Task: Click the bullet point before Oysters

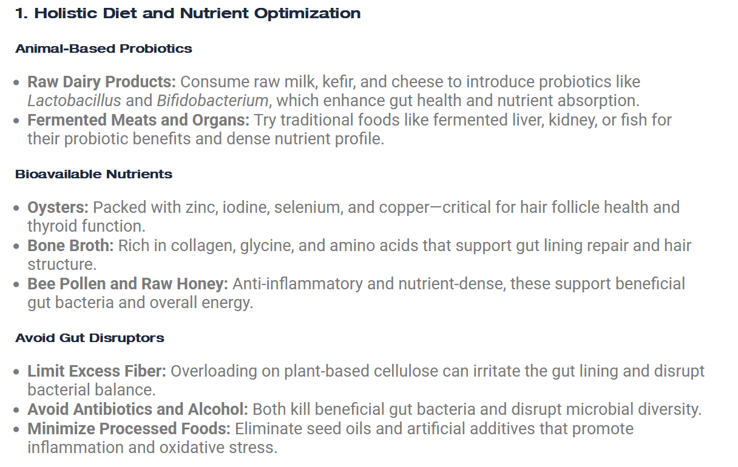Action: [x=17, y=208]
